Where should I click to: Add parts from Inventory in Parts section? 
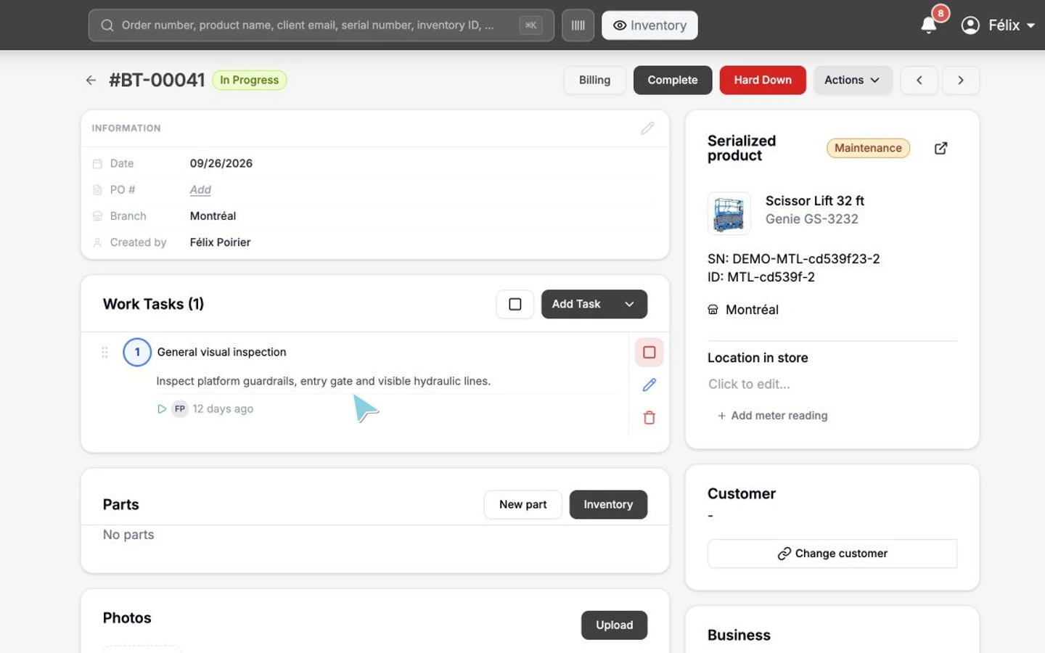(x=608, y=504)
